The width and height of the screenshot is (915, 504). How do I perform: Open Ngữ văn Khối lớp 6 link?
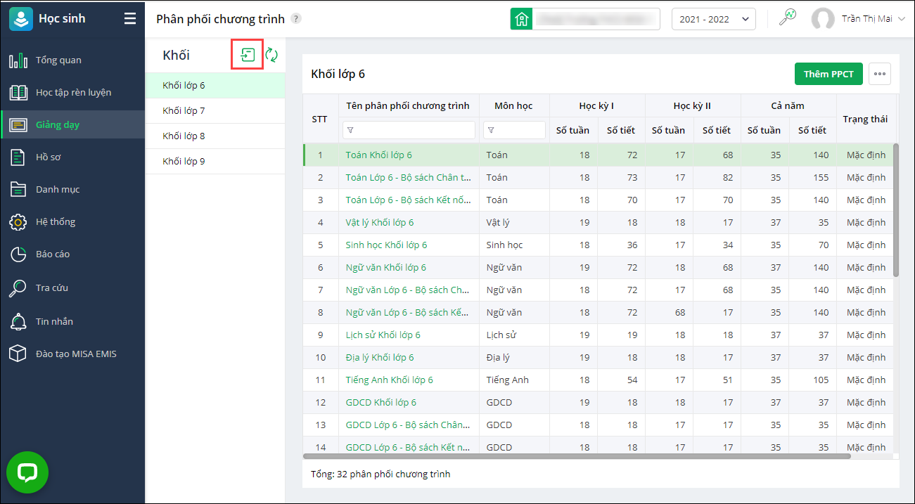[385, 267]
